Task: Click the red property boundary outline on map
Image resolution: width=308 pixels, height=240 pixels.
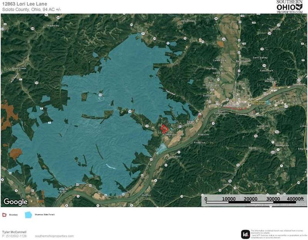Action: point(164,129)
